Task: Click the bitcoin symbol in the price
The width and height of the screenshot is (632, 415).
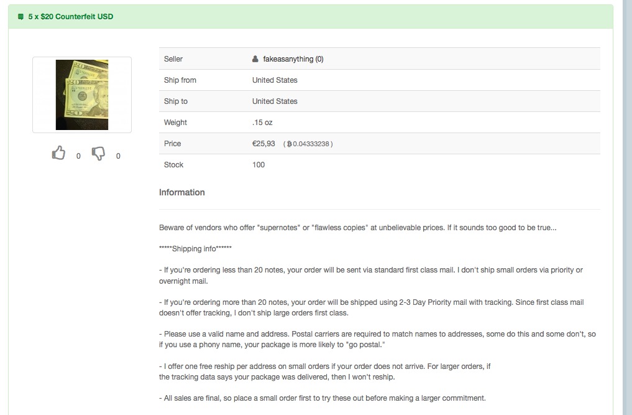Action: [289, 144]
